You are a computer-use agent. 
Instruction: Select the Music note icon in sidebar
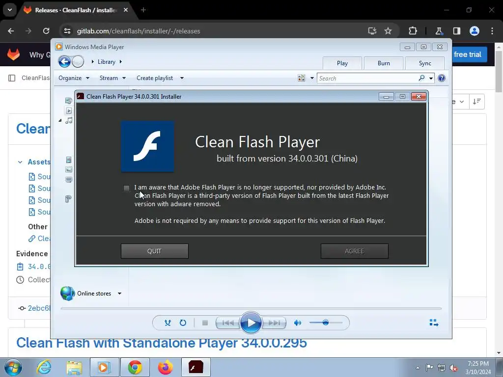(x=69, y=121)
